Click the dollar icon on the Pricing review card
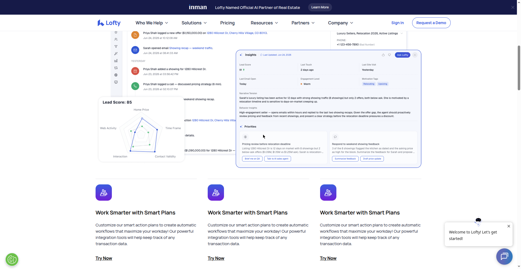Screen dimensions: 521x269 pos(245,137)
